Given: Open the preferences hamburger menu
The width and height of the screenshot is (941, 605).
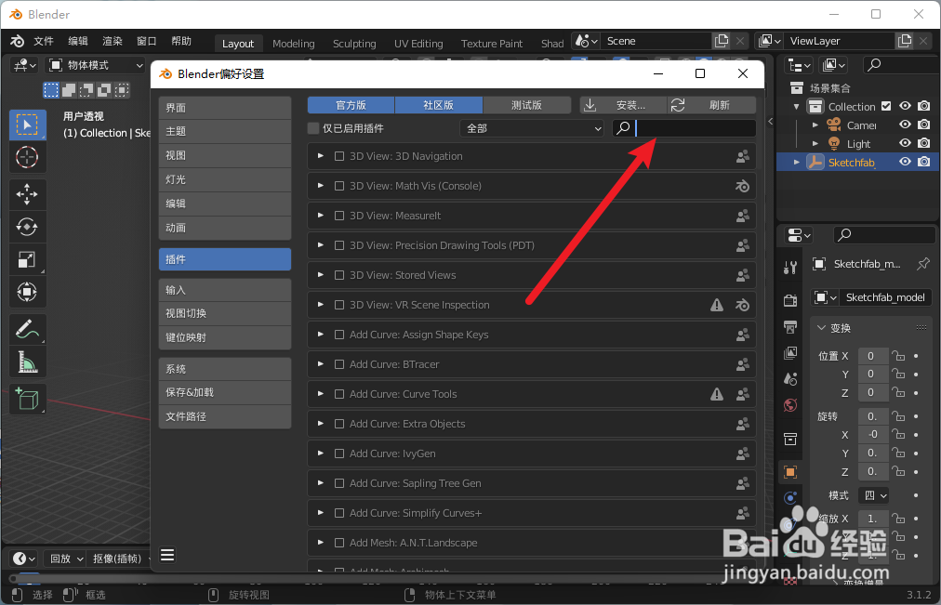Looking at the screenshot, I should point(167,555).
